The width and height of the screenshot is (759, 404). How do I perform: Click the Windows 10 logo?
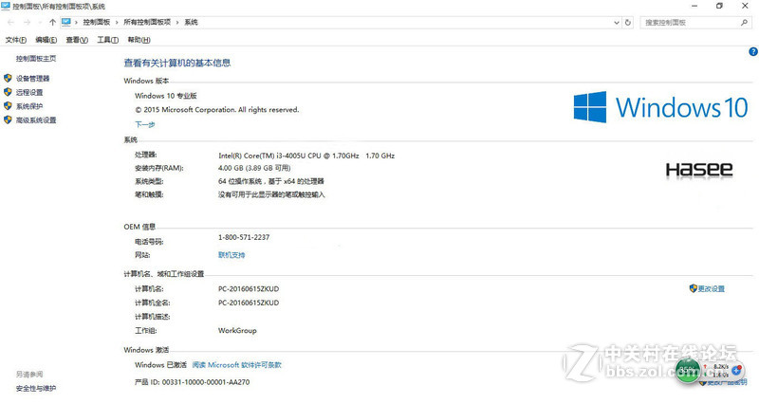pos(660,107)
